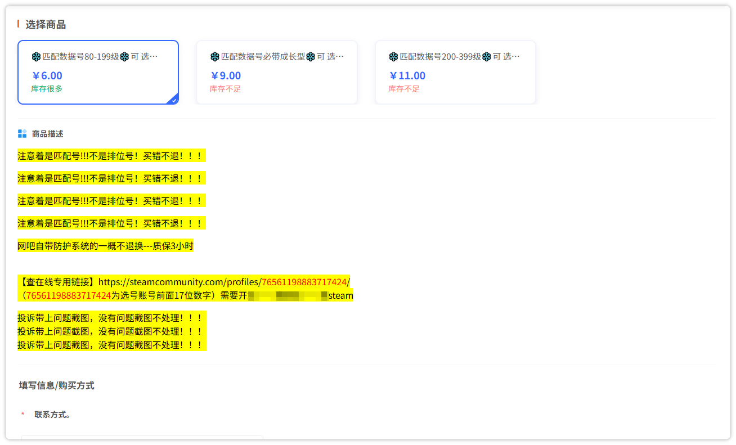Click the 网吧自带防护系统 warranty notice line
The image size is (736, 445).
point(105,246)
